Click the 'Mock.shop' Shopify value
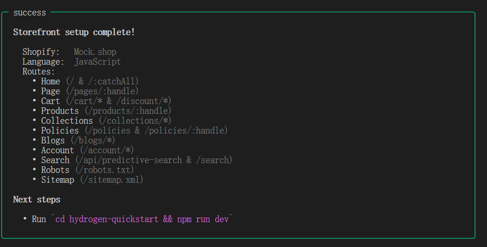The image size is (487, 247). (x=95, y=52)
